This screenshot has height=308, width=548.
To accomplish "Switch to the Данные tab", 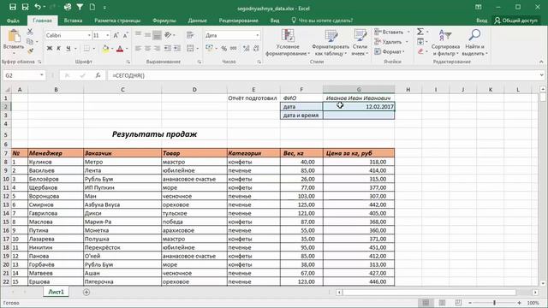I will (x=198, y=21).
